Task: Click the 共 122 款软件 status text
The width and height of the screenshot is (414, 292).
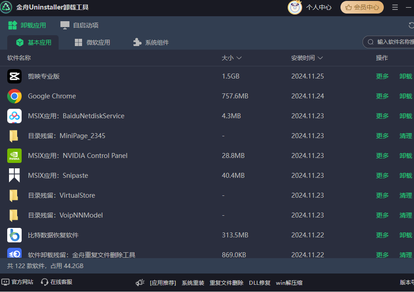Action: tap(26, 266)
